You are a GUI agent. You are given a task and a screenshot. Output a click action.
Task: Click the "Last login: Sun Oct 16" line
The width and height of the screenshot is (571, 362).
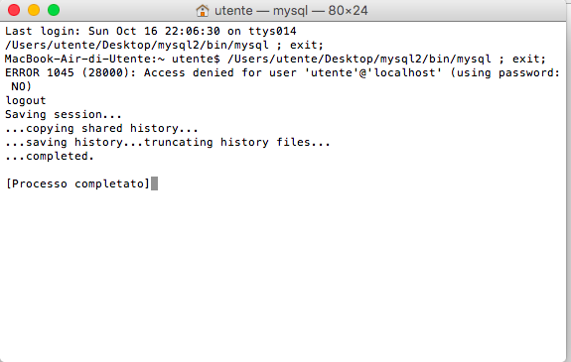click(x=150, y=31)
